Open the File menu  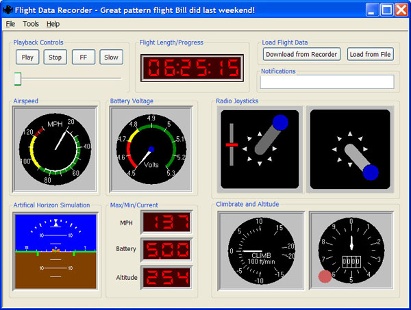(x=10, y=24)
